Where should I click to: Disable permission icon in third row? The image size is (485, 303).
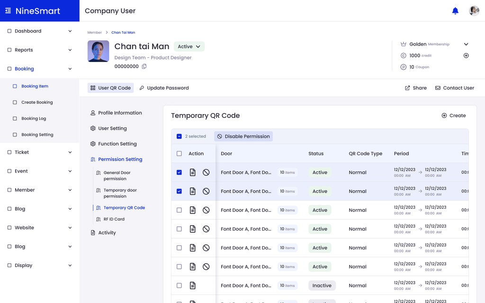pos(206,210)
